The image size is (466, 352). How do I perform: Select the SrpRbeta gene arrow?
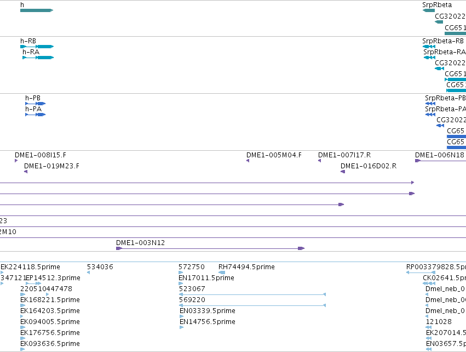point(429,10)
